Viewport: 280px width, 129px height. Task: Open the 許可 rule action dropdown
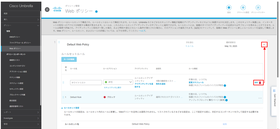click(x=118, y=82)
